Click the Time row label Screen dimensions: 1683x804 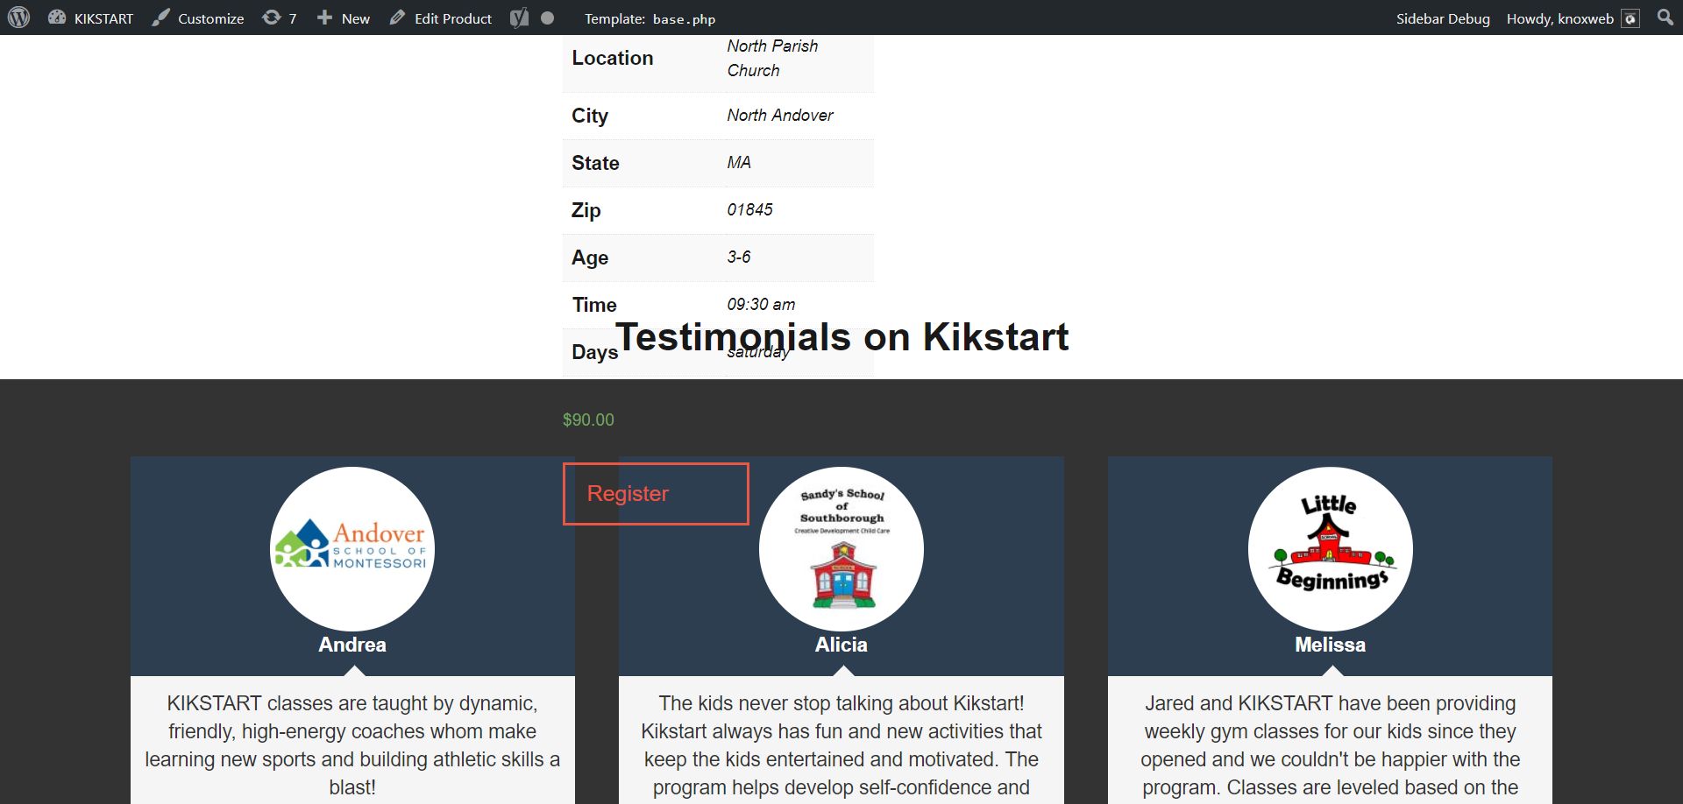click(x=594, y=305)
